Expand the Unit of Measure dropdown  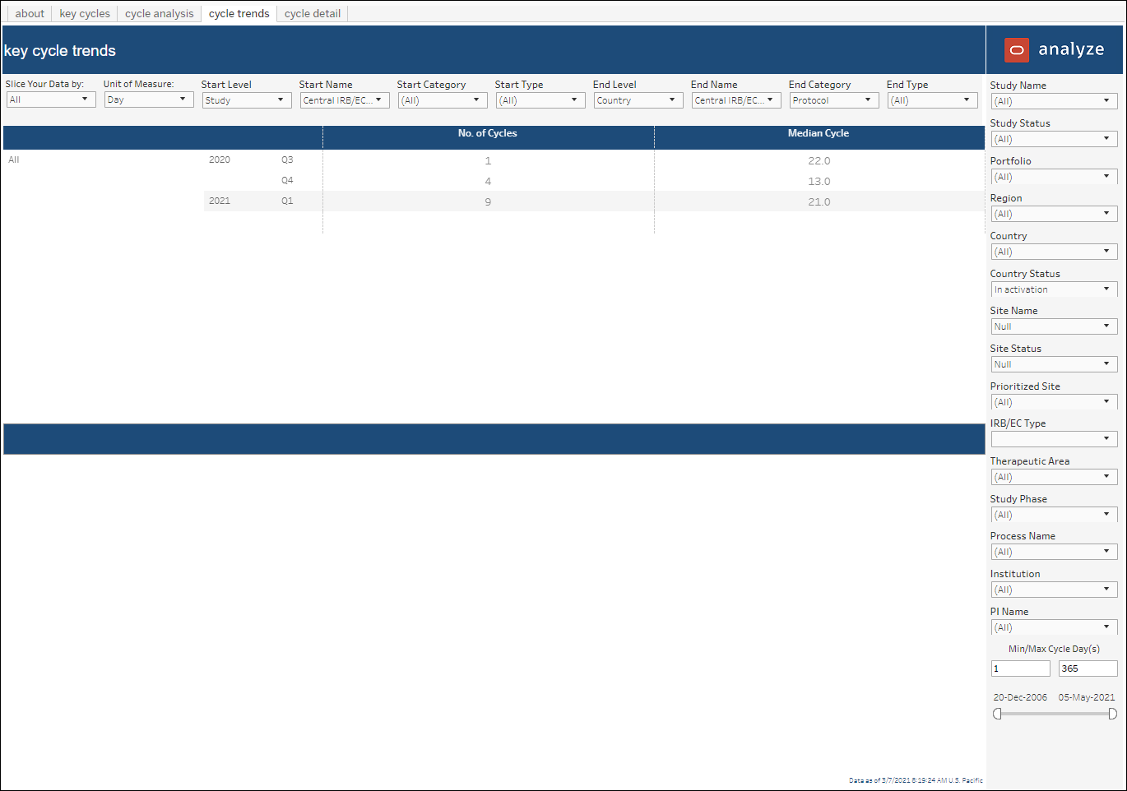coord(149,99)
